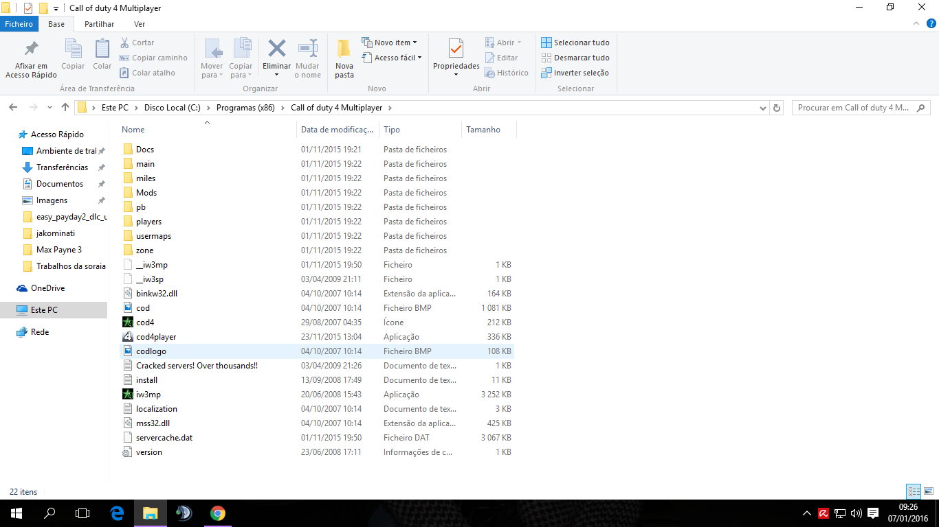Viewport: 939px width, 527px height.
Task: Select the version info file
Action: 149,452
